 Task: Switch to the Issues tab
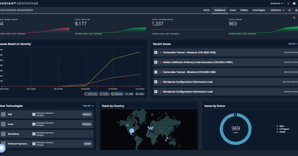click(233, 10)
